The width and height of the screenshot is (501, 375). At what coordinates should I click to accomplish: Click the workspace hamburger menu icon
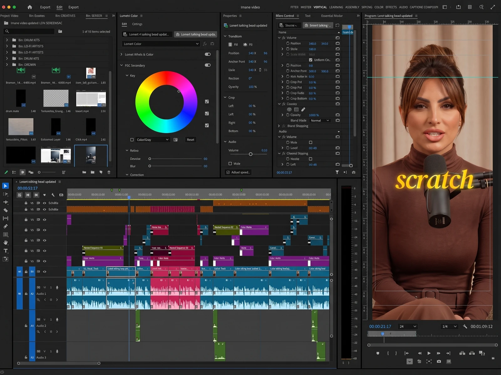pyautogui.click(x=470, y=7)
